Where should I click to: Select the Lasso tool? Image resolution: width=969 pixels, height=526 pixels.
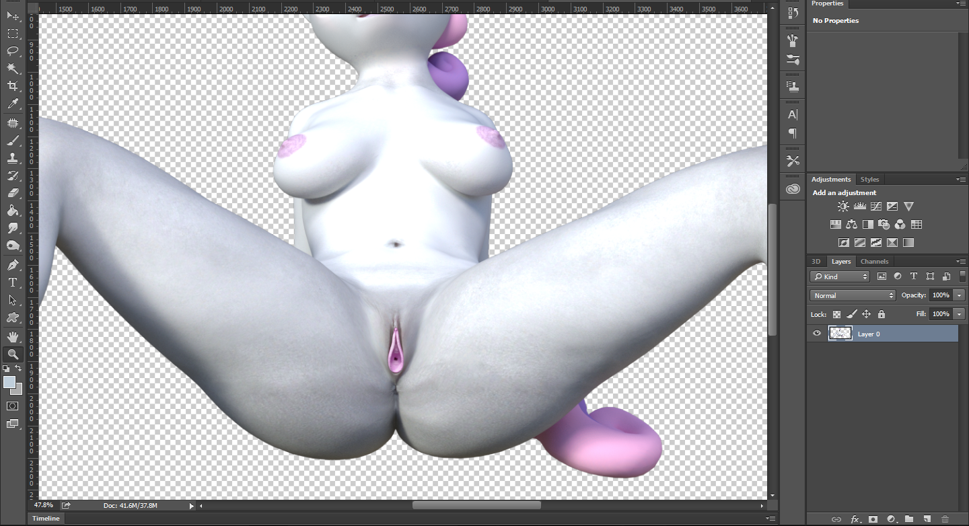(13, 50)
